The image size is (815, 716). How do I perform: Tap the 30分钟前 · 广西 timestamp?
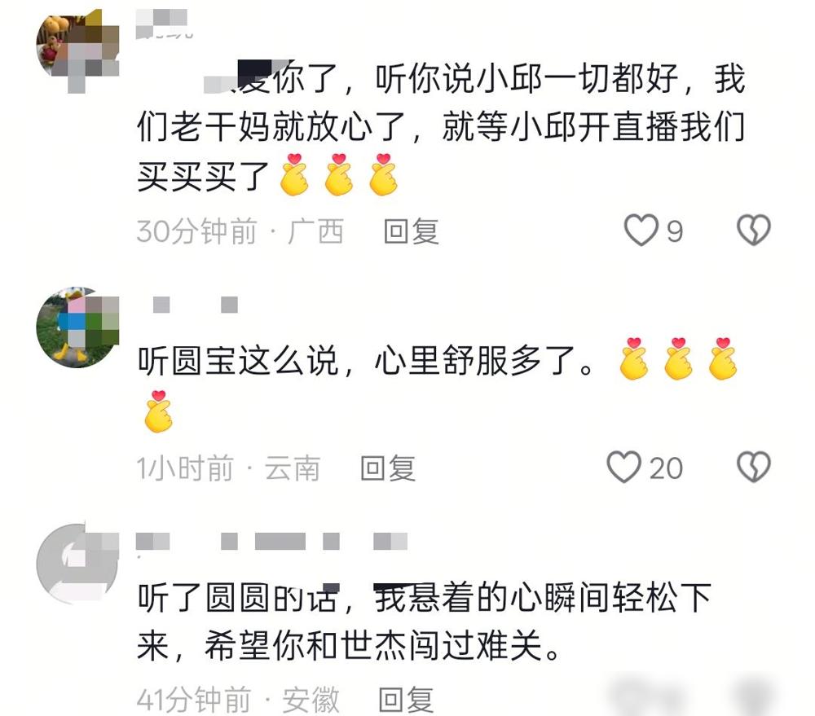240,231
